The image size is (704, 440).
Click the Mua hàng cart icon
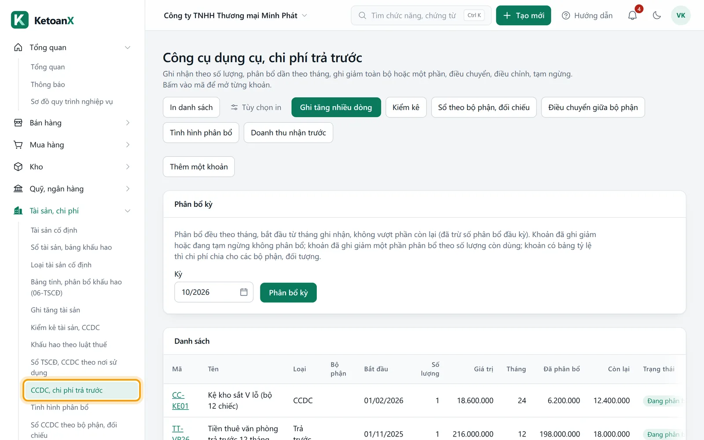(x=18, y=145)
